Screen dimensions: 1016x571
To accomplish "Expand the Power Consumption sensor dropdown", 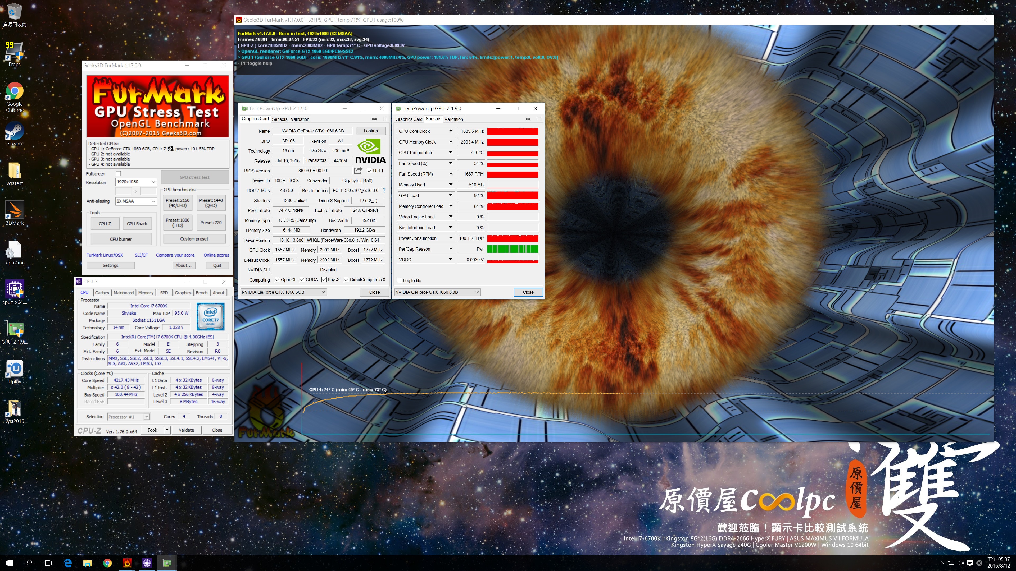I will click(x=450, y=238).
